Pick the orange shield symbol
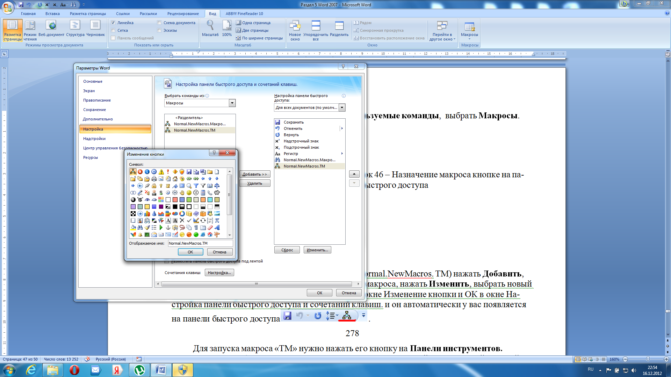 [182, 172]
